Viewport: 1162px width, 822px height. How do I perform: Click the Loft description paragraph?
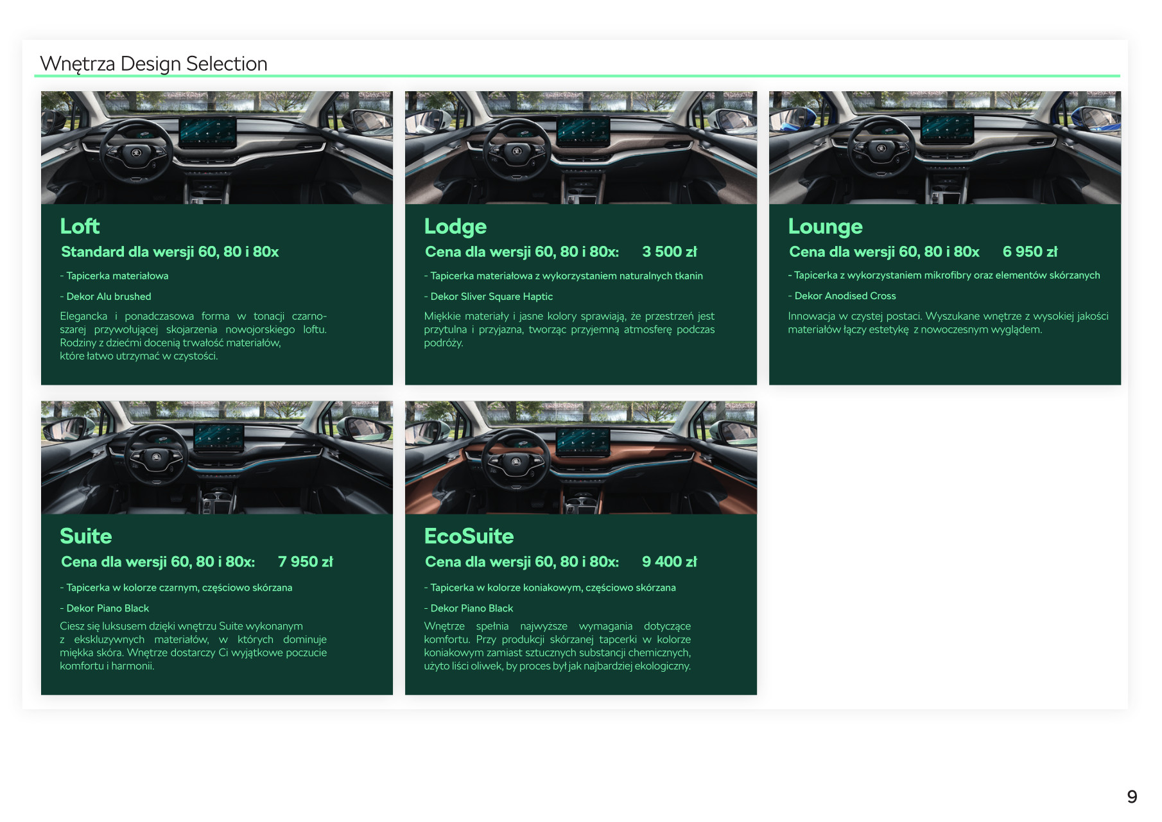tap(193, 336)
